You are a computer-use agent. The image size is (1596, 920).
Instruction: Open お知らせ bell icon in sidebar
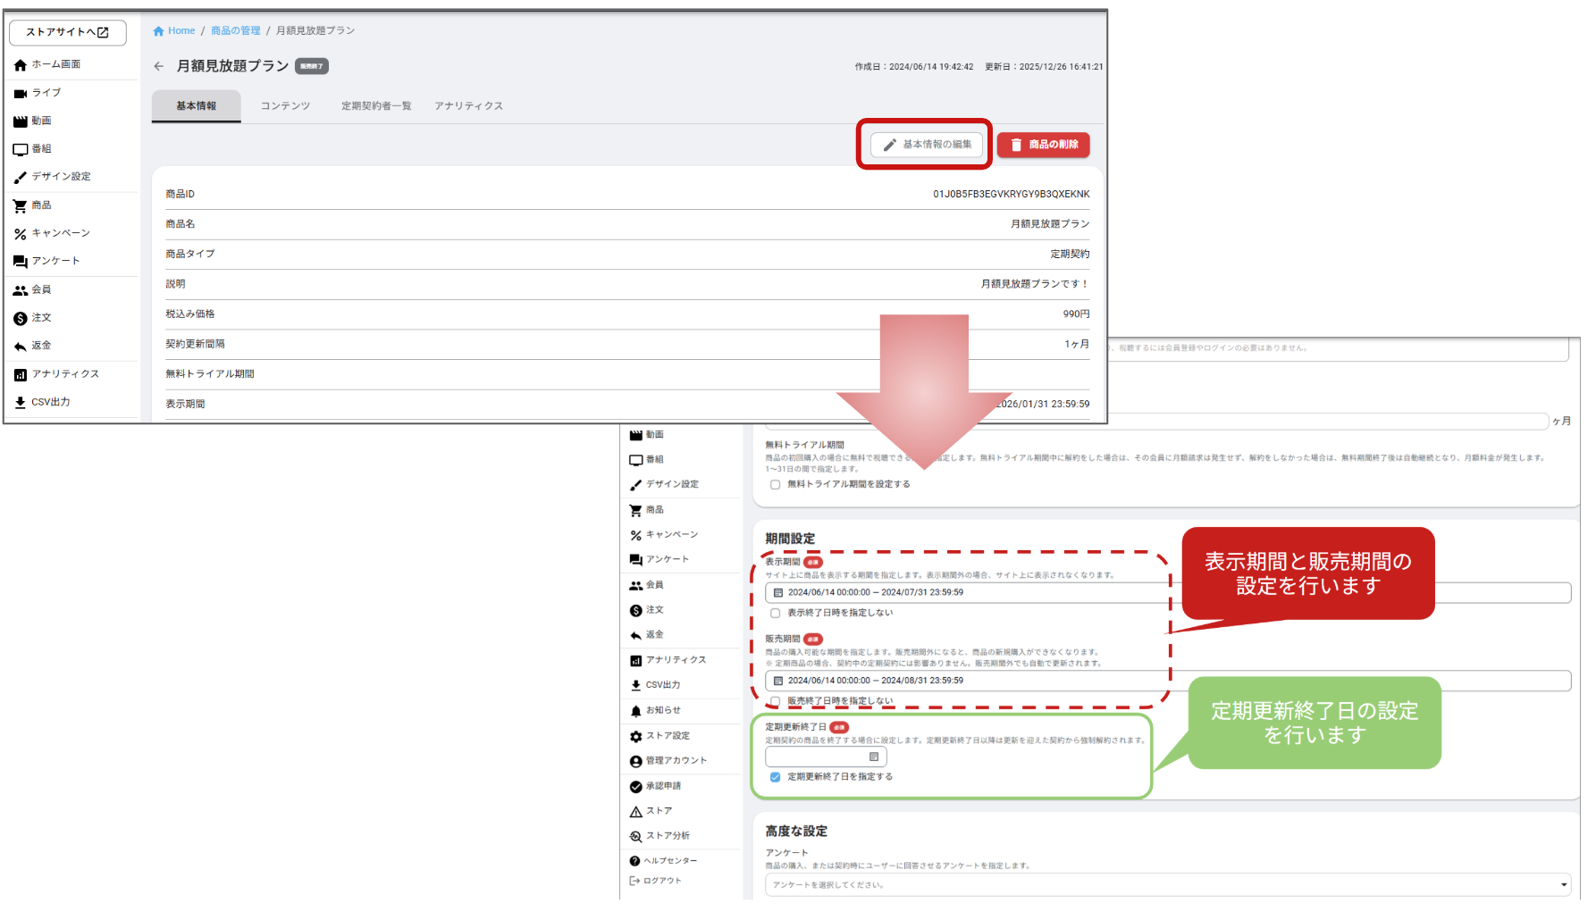(635, 711)
